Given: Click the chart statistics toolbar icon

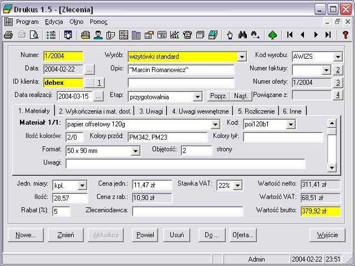Looking at the screenshot, I should click(x=175, y=35).
